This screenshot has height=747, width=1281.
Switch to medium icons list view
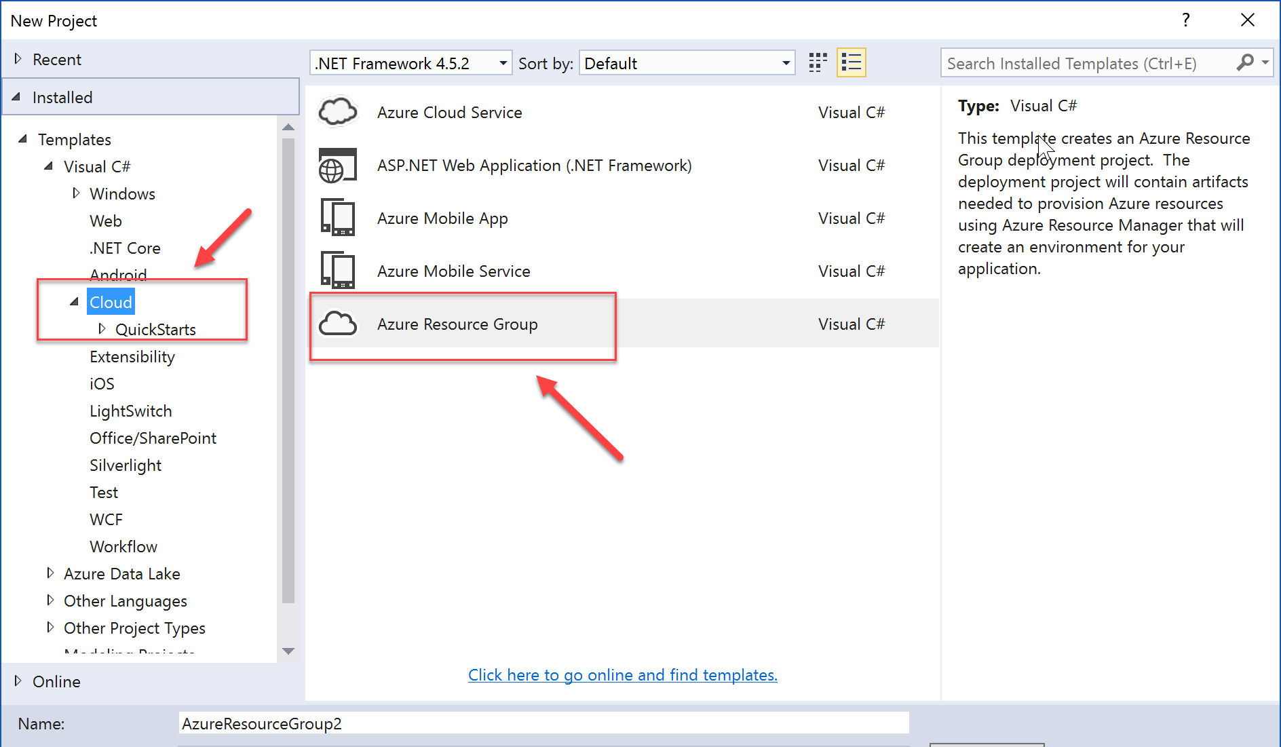(851, 63)
